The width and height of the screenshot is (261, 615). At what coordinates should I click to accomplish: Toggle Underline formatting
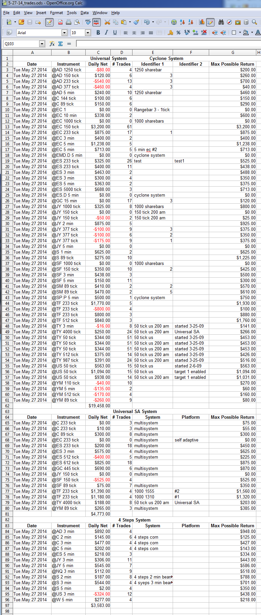click(x=115, y=32)
